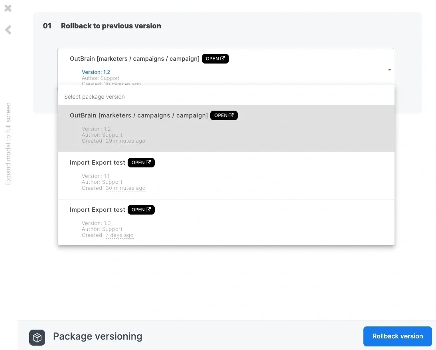Screen dimensions: 436x350
Task: Click the OPEN badge on Import Export test 1.1
Action: coord(141,162)
